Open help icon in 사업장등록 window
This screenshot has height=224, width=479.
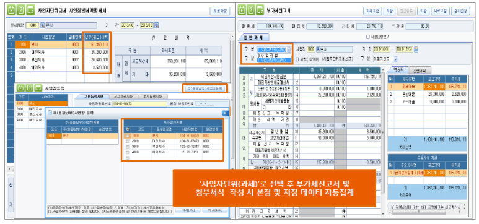tap(29, 88)
